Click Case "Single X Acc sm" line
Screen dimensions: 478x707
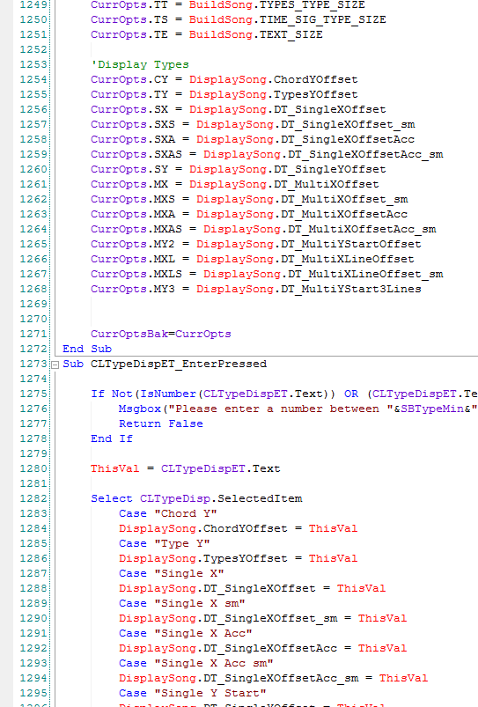[x=195, y=663]
